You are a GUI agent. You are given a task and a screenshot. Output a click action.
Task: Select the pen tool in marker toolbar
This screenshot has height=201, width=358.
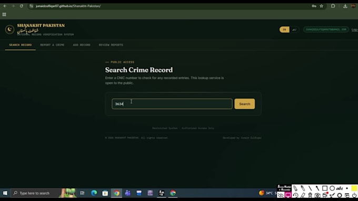[x=295, y=188]
